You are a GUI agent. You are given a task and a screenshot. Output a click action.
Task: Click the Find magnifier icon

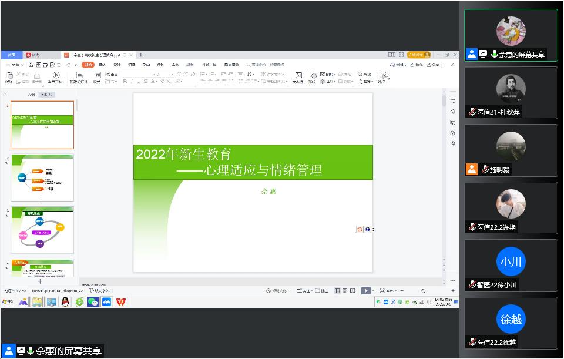click(360, 74)
